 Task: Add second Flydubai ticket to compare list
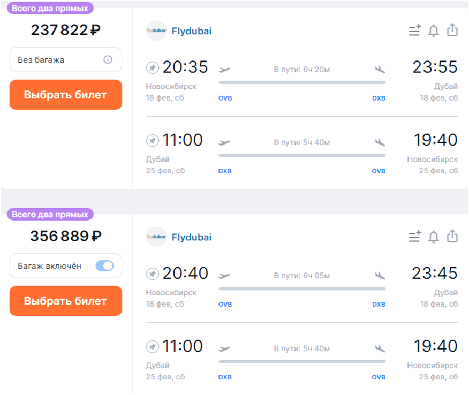tap(415, 237)
